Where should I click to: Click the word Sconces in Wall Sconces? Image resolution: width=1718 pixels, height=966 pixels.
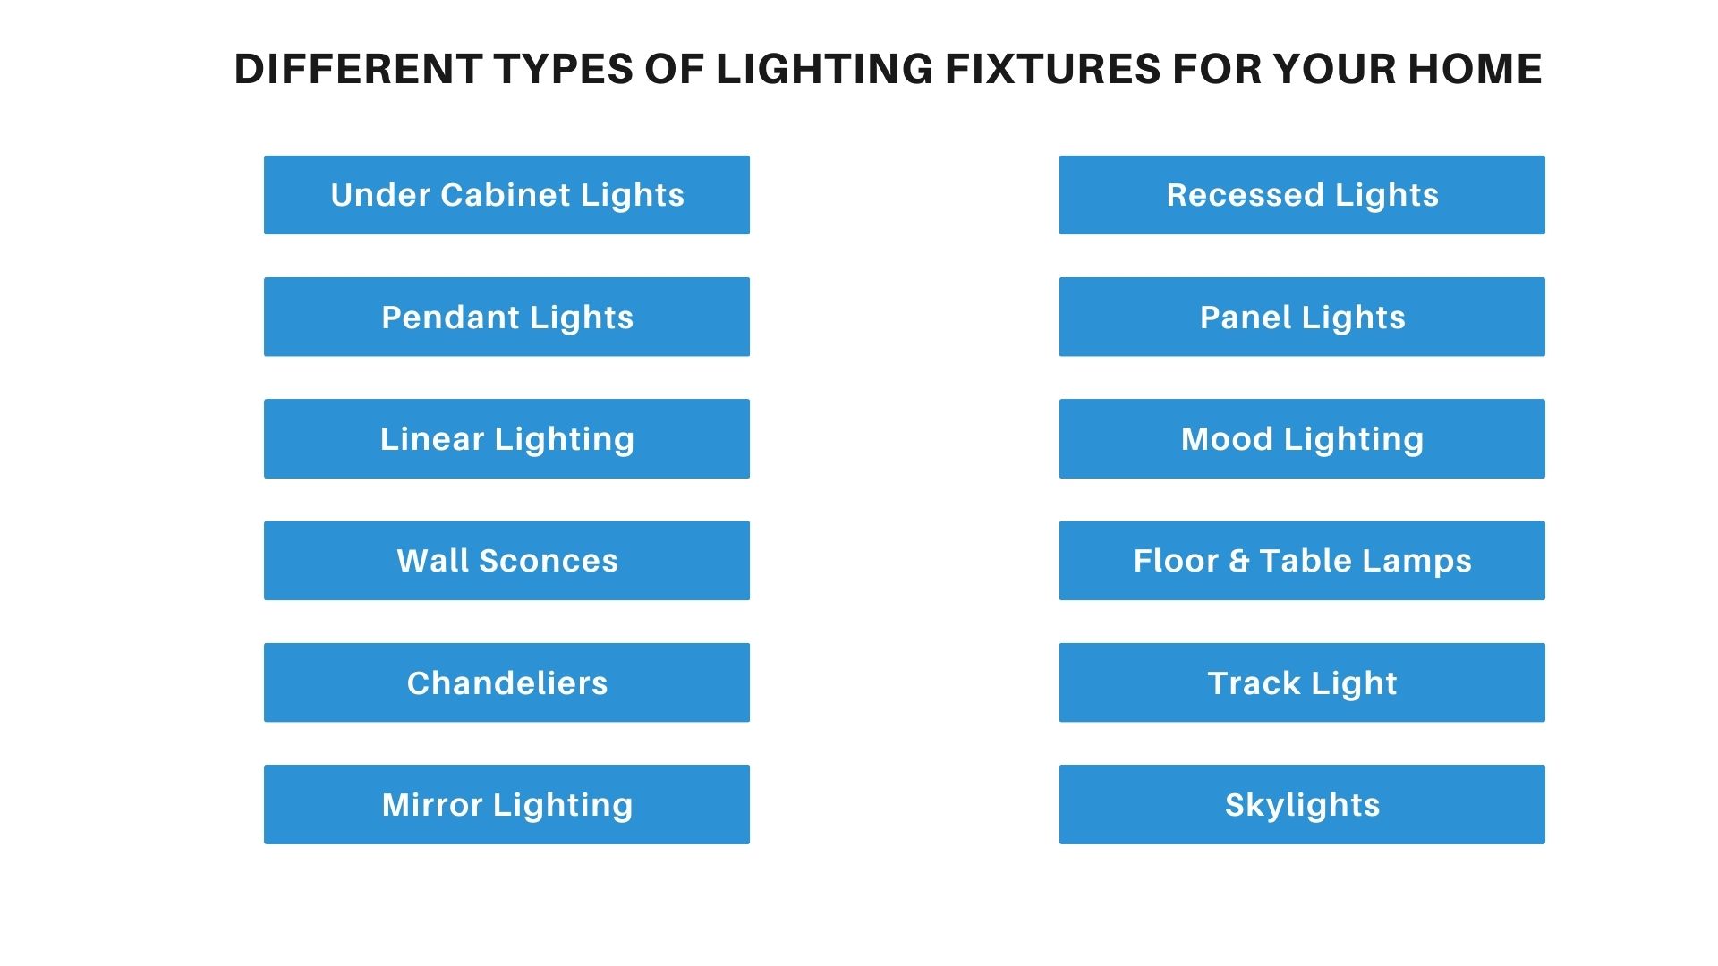pyautogui.click(x=549, y=561)
